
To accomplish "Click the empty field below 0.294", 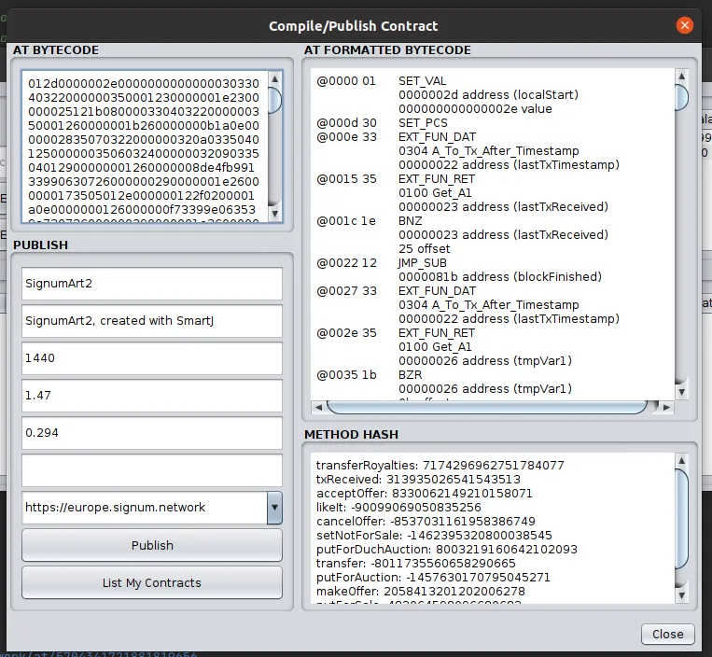I will point(152,470).
